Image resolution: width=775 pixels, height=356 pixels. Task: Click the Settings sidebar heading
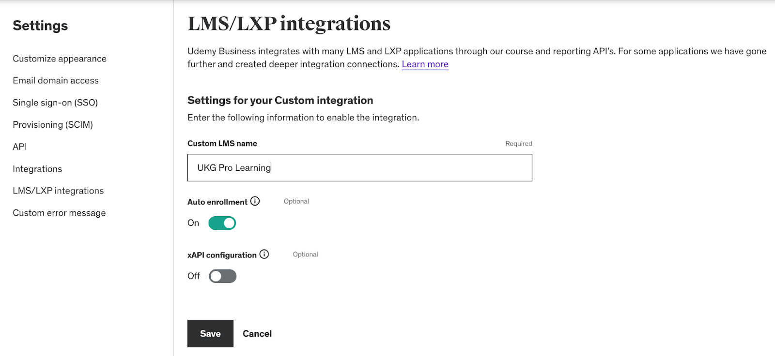coord(40,26)
